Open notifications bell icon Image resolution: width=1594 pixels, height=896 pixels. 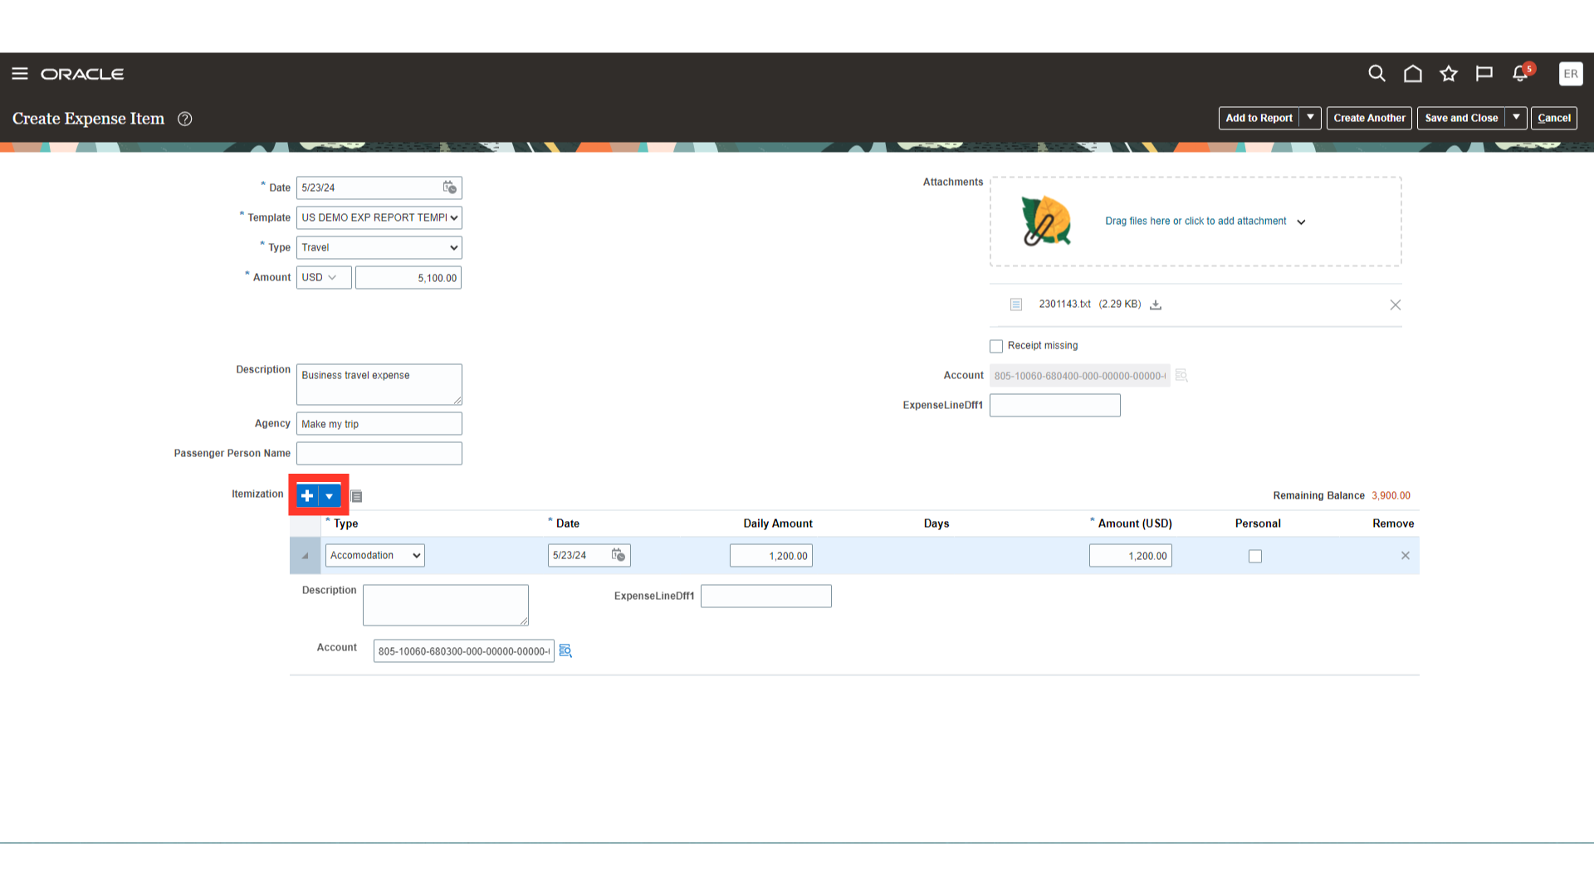coord(1521,73)
